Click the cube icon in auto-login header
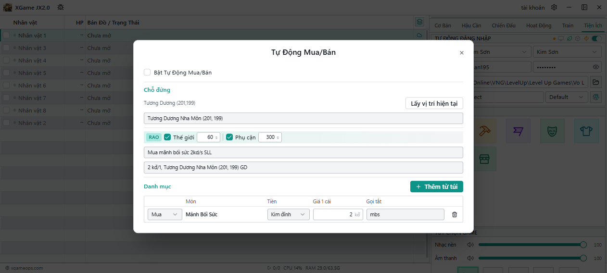The width and height of the screenshot is (607, 273). click(x=578, y=38)
